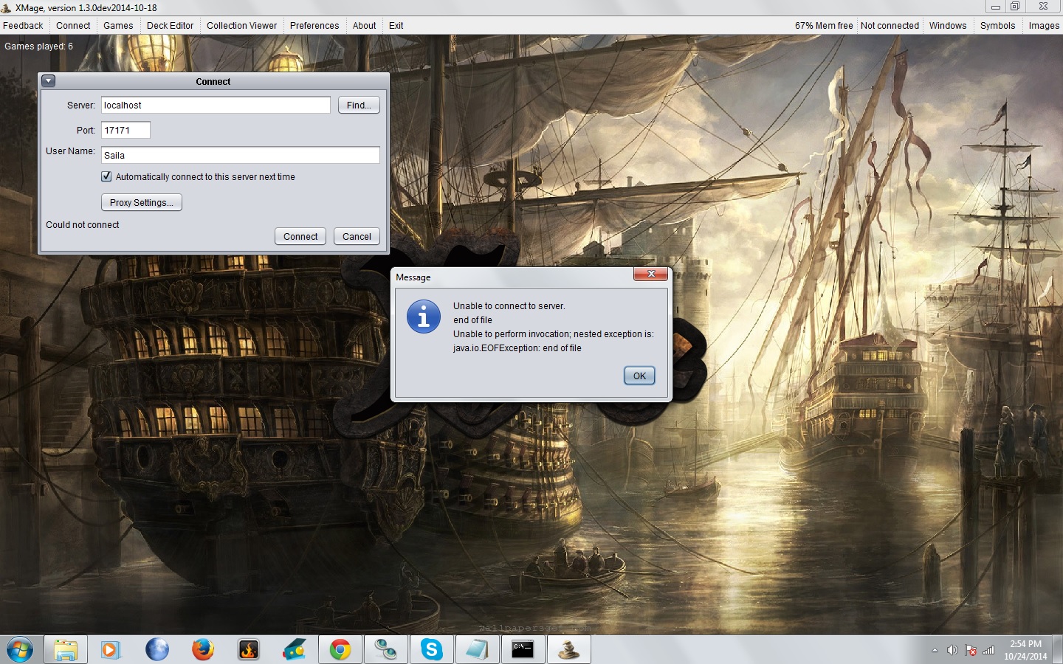Collapse the Connect panel arrow button
The image size is (1063, 664).
pos(49,81)
